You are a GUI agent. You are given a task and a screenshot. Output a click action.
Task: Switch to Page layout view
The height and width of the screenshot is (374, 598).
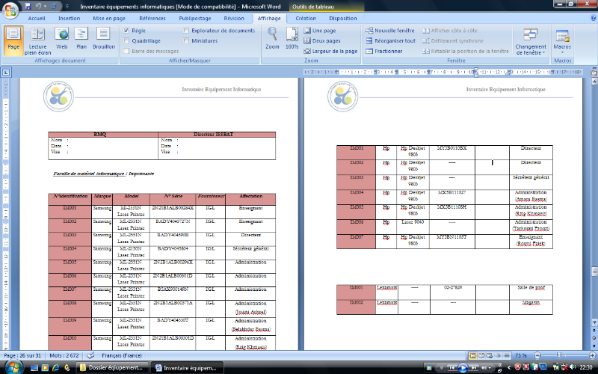(x=13, y=40)
